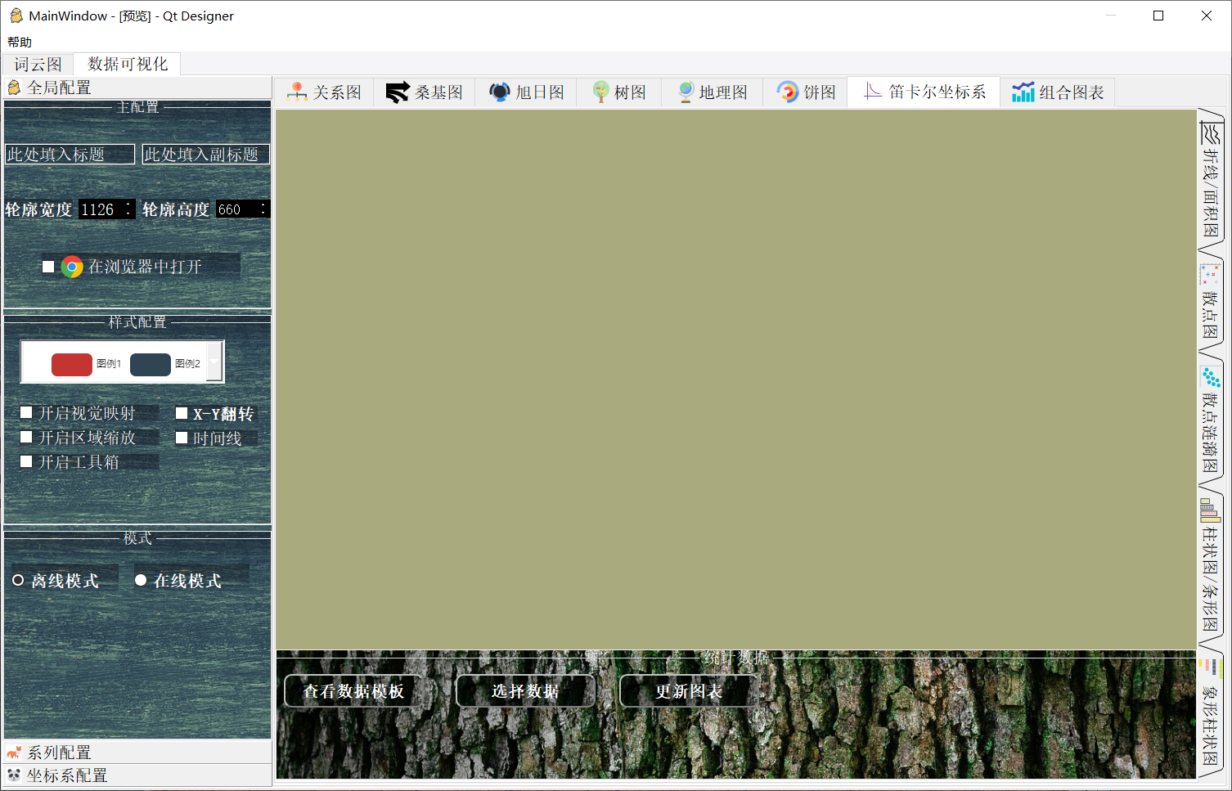
Task: Click the 散点涟漪图 dots icon
Action: [x=1210, y=377]
